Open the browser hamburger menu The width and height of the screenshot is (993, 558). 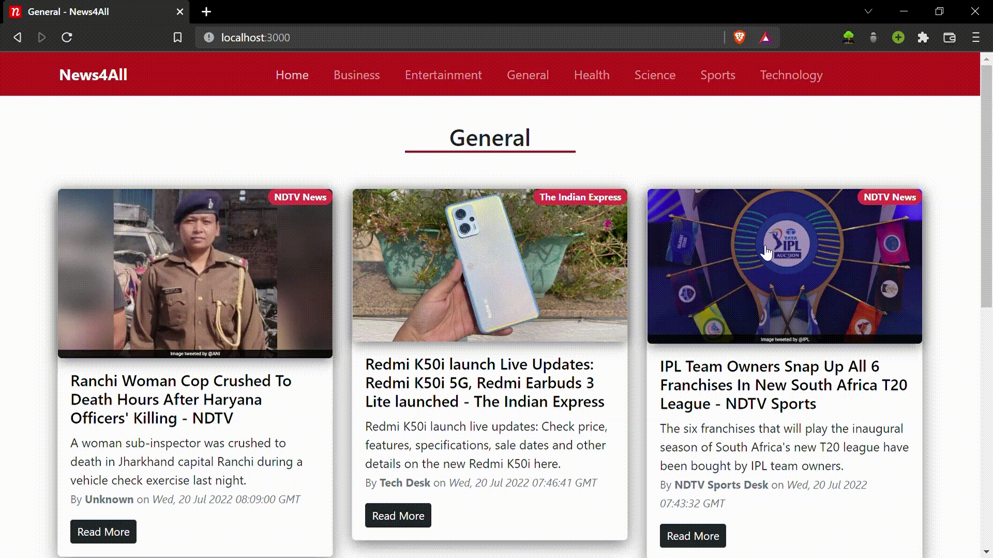coord(976,37)
